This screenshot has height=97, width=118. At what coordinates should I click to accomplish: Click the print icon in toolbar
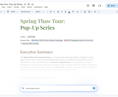pyautogui.click(x=1, y=12)
